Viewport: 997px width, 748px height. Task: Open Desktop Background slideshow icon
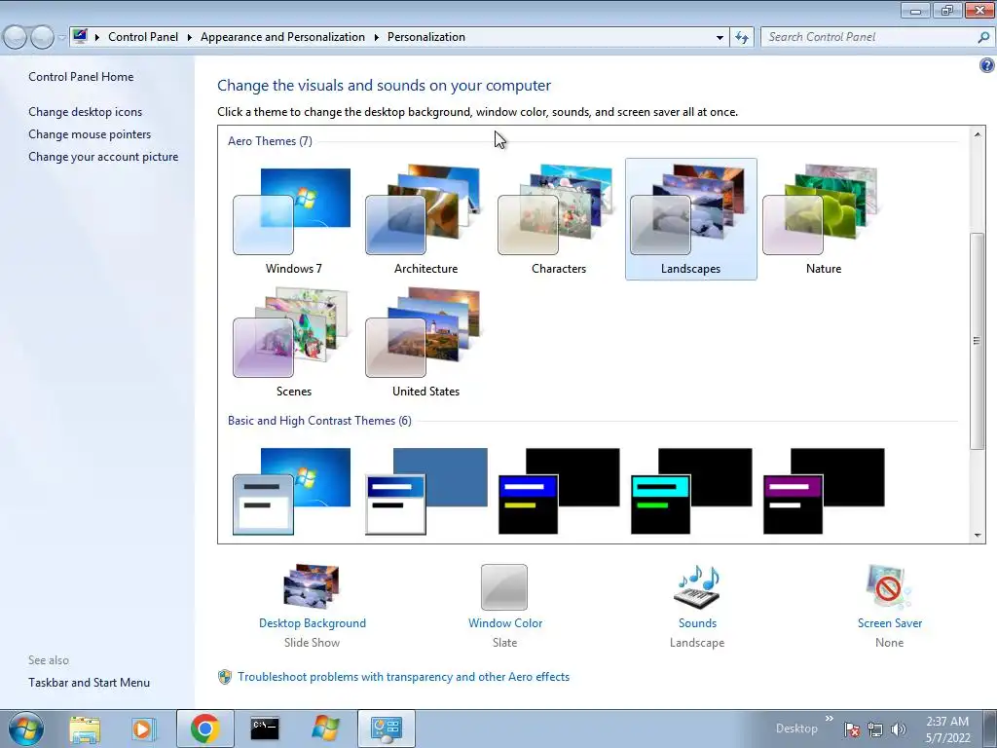pyautogui.click(x=312, y=586)
